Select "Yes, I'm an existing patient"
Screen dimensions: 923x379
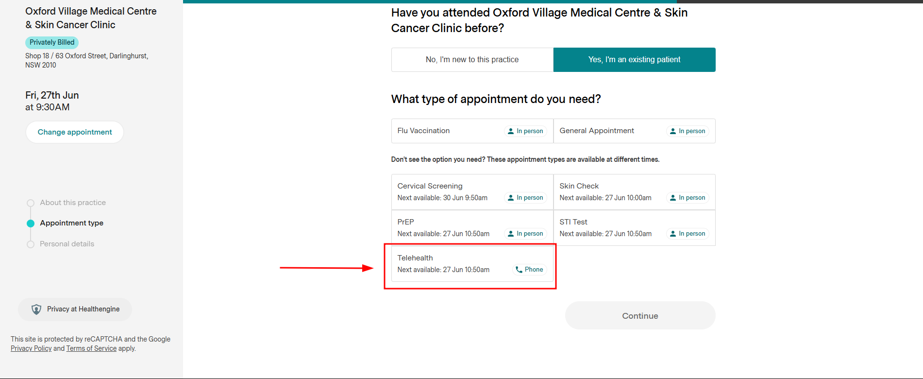tap(634, 60)
